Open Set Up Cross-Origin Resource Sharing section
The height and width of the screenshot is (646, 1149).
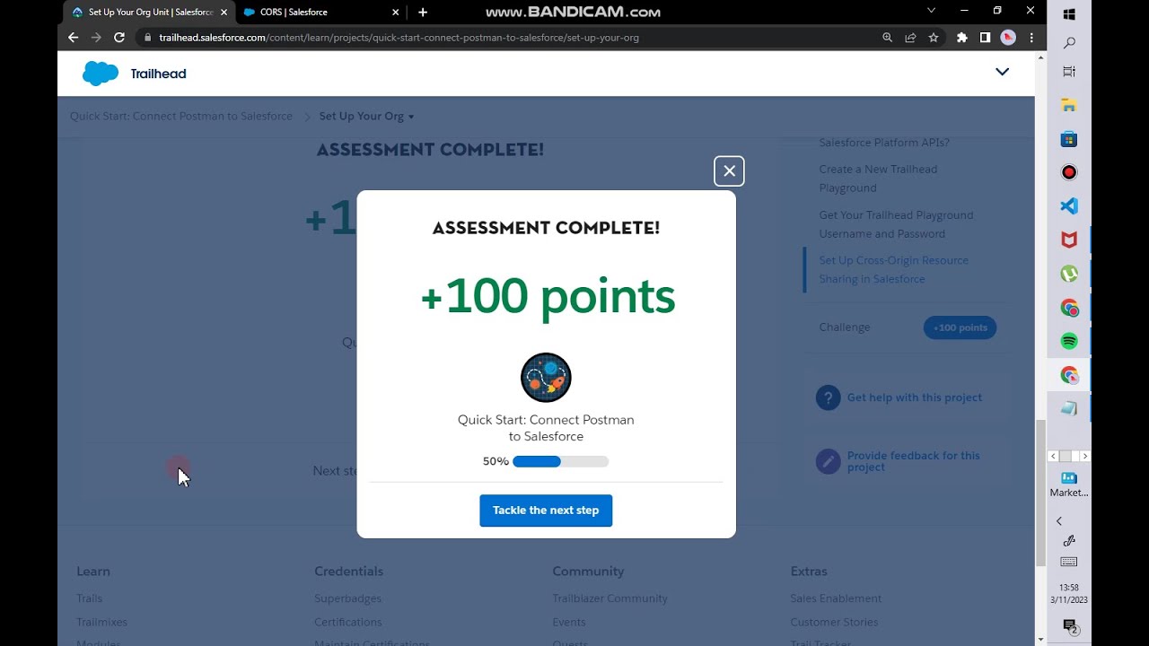tap(893, 269)
